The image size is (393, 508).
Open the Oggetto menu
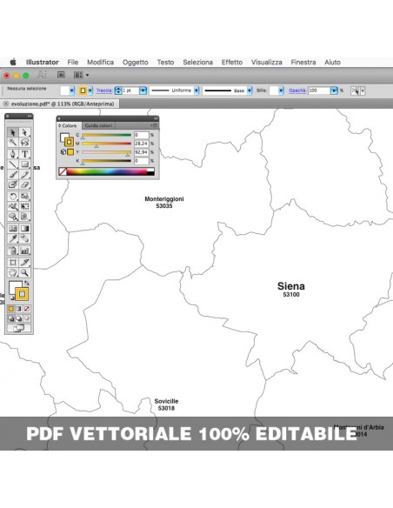(136, 63)
